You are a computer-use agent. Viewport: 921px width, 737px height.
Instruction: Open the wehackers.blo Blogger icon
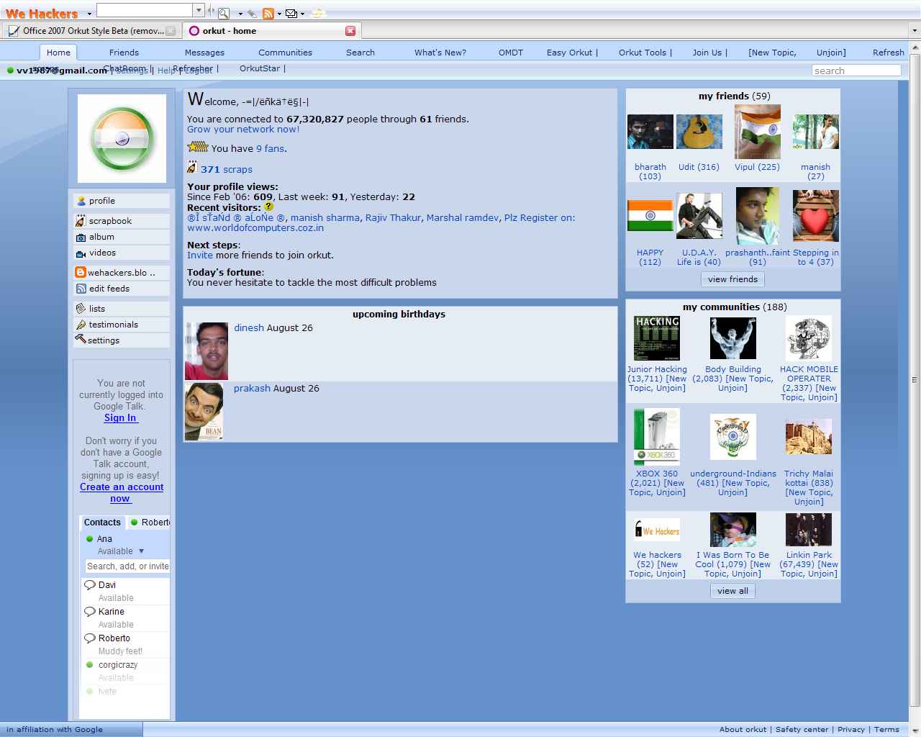tap(81, 272)
